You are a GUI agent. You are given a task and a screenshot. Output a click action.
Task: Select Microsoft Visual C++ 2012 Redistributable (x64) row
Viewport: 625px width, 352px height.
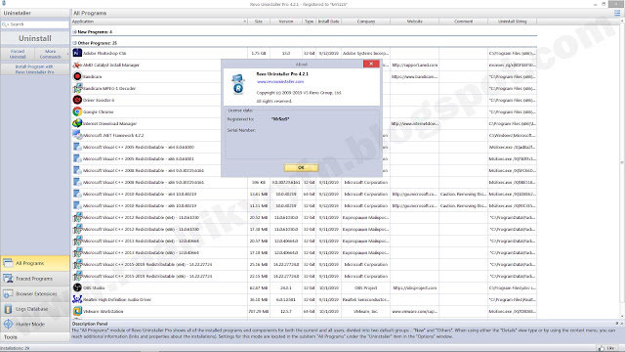(x=304, y=217)
